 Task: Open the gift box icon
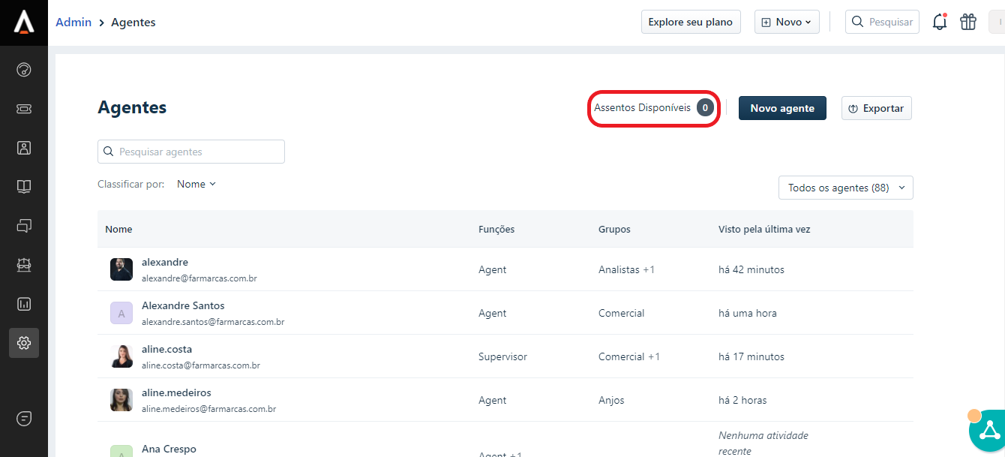tap(968, 22)
